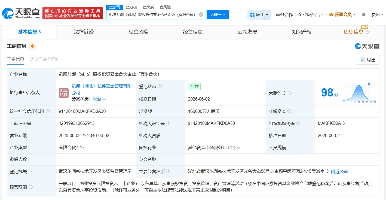Clear the search box with the X icon
Screen dimensions: 386x200
coord(201,14)
